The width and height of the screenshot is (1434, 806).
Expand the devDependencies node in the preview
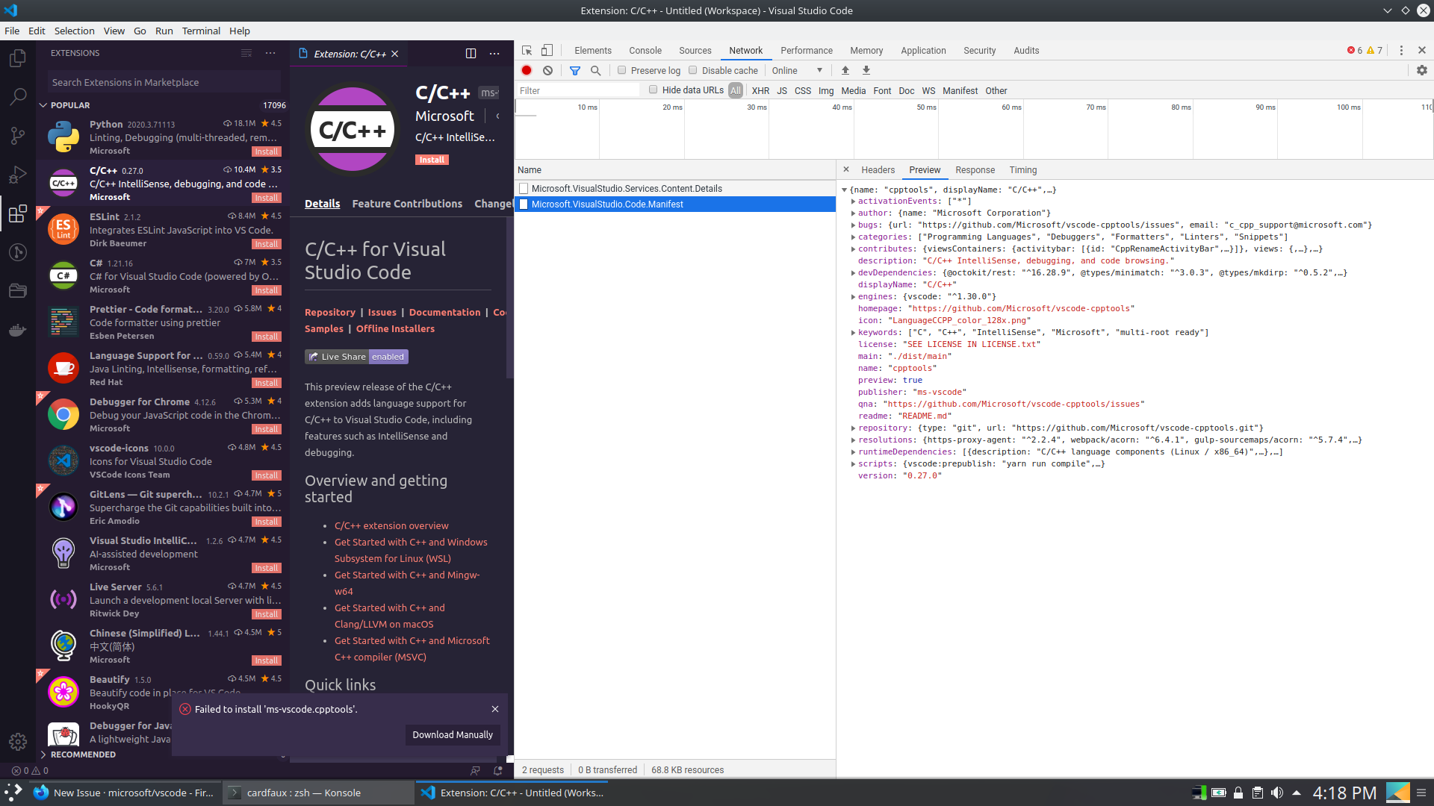tap(853, 273)
